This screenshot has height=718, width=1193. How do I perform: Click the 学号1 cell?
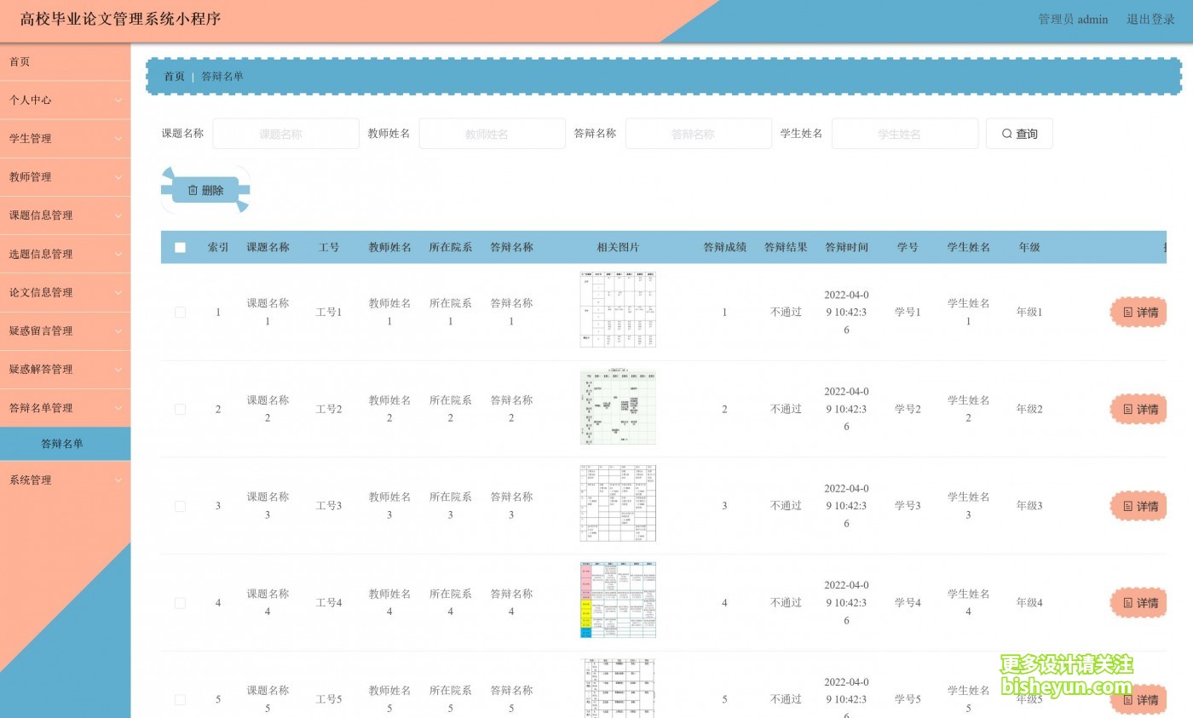(x=908, y=313)
